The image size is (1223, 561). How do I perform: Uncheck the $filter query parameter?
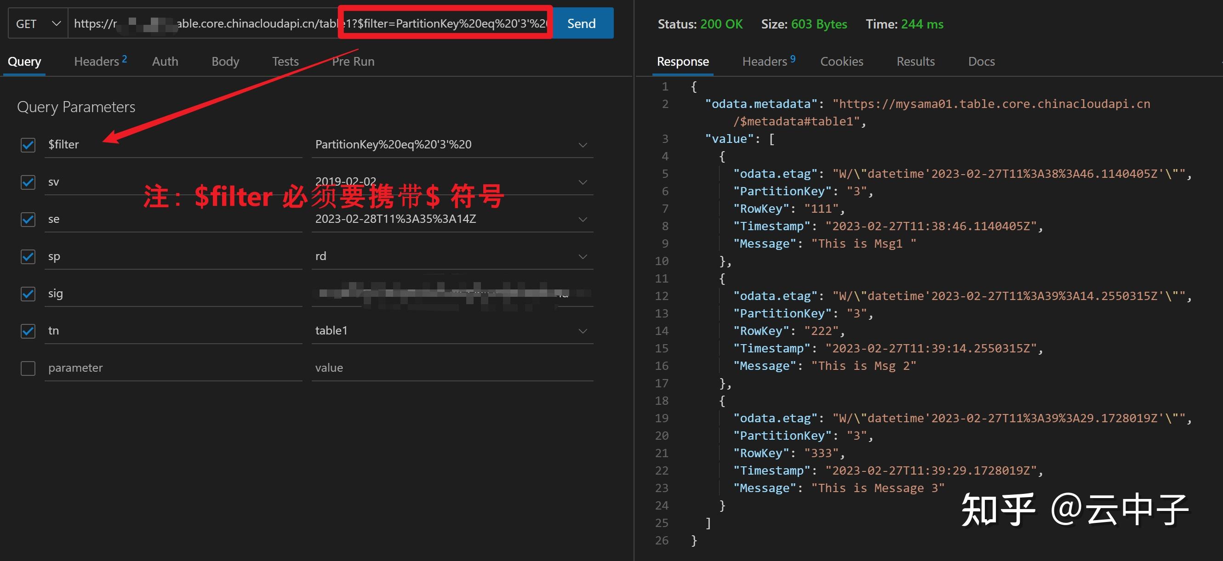[28, 145]
